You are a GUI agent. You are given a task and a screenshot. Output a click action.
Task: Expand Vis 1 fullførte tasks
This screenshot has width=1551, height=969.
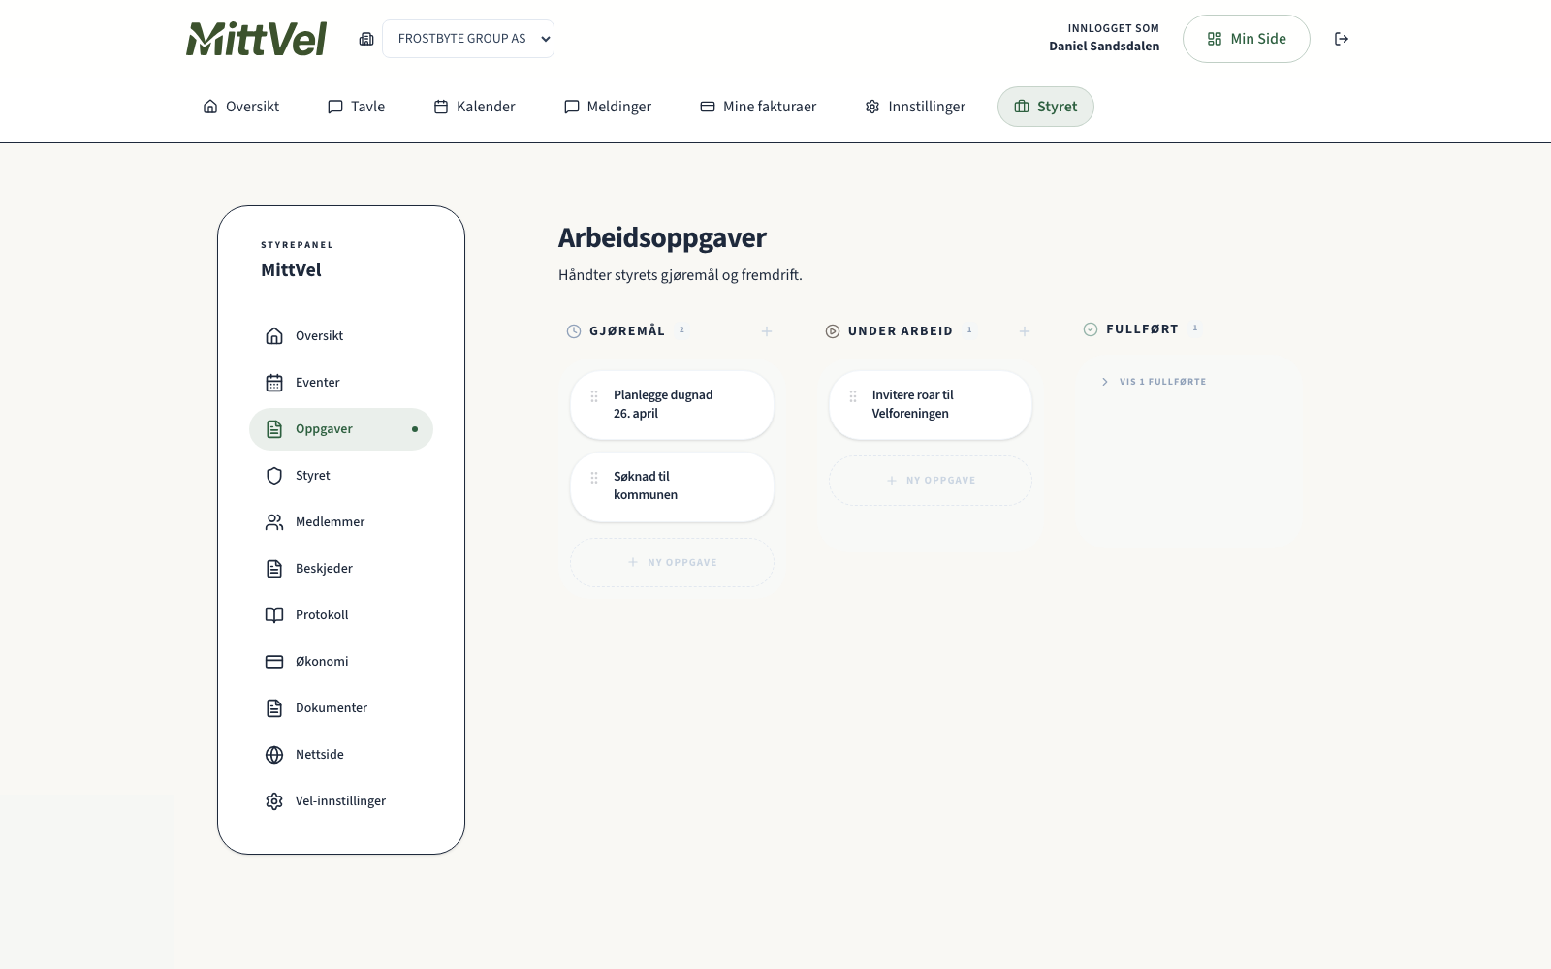[x=1154, y=382]
